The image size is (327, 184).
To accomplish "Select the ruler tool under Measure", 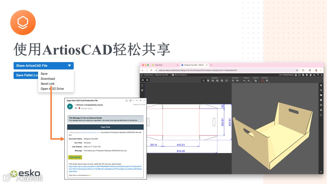I will click(x=244, y=81).
